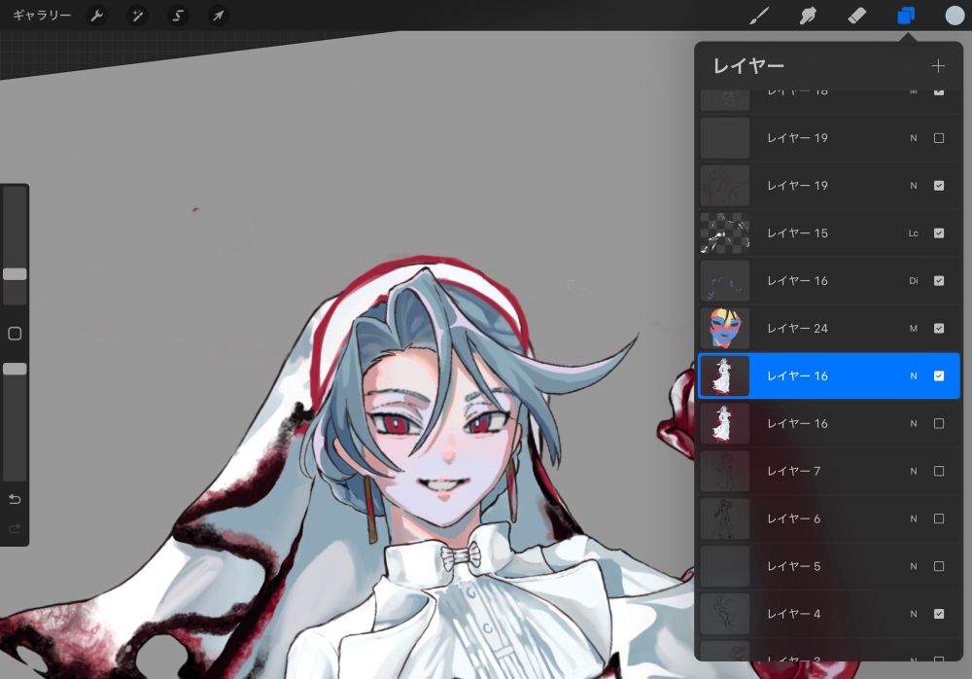
Task: Hide レイヤー 24 via its checkbox
Action: [939, 329]
